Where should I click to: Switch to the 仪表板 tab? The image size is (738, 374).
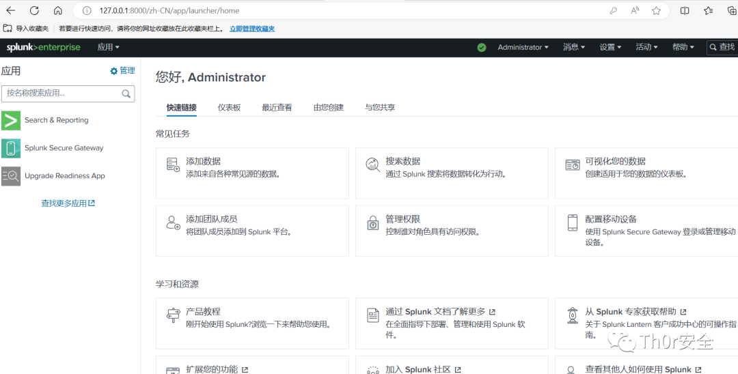[x=229, y=108]
